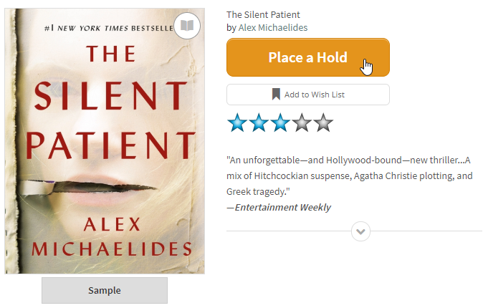Screen dimensions: 483x308
Task: Rate the book three stars
Action: click(280, 122)
